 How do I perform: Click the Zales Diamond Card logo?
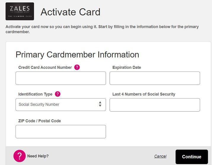click(20, 11)
